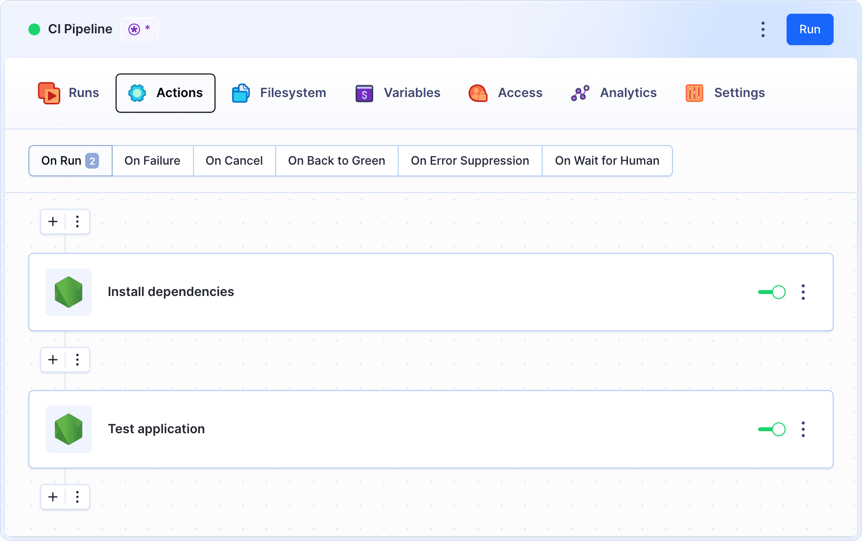Open the Install dependencies three-dot menu
This screenshot has width=862, height=541.
(x=803, y=292)
